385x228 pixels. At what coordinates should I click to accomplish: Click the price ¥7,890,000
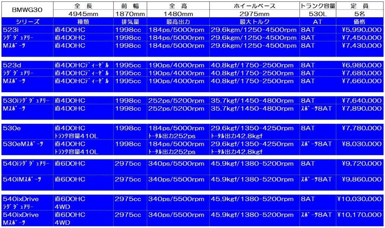click(362, 108)
